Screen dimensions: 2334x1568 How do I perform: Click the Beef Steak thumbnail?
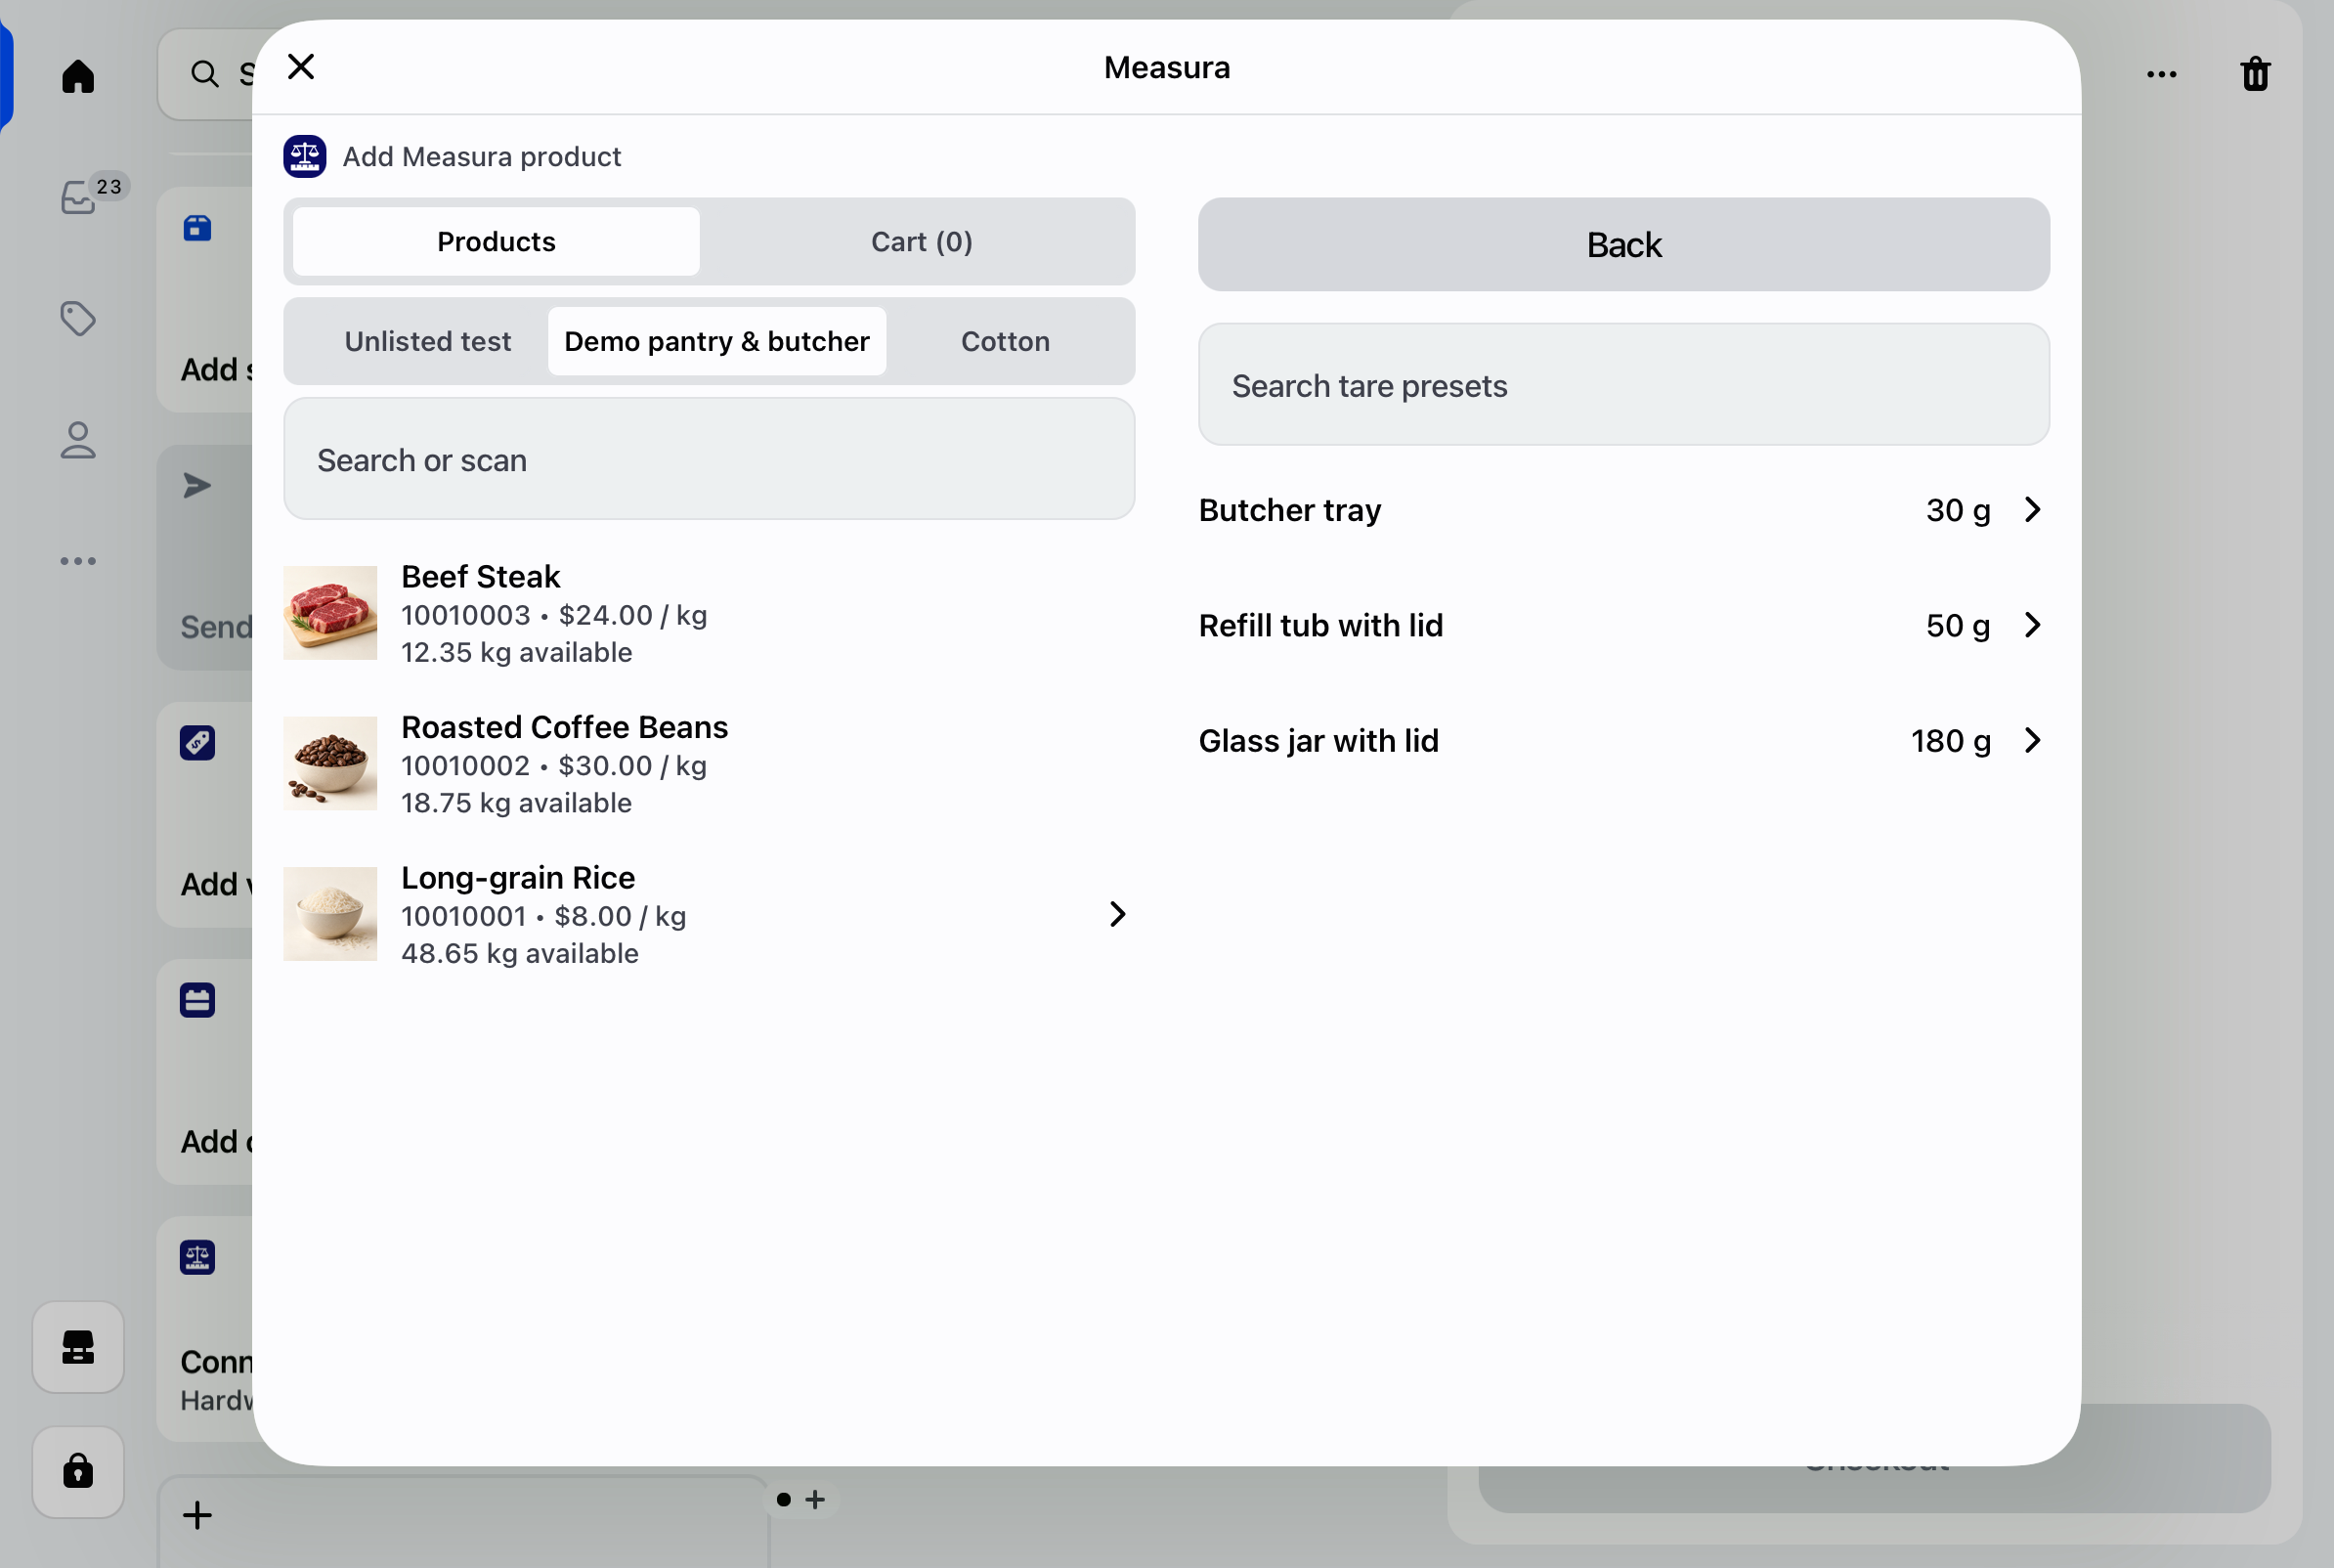pyautogui.click(x=329, y=613)
